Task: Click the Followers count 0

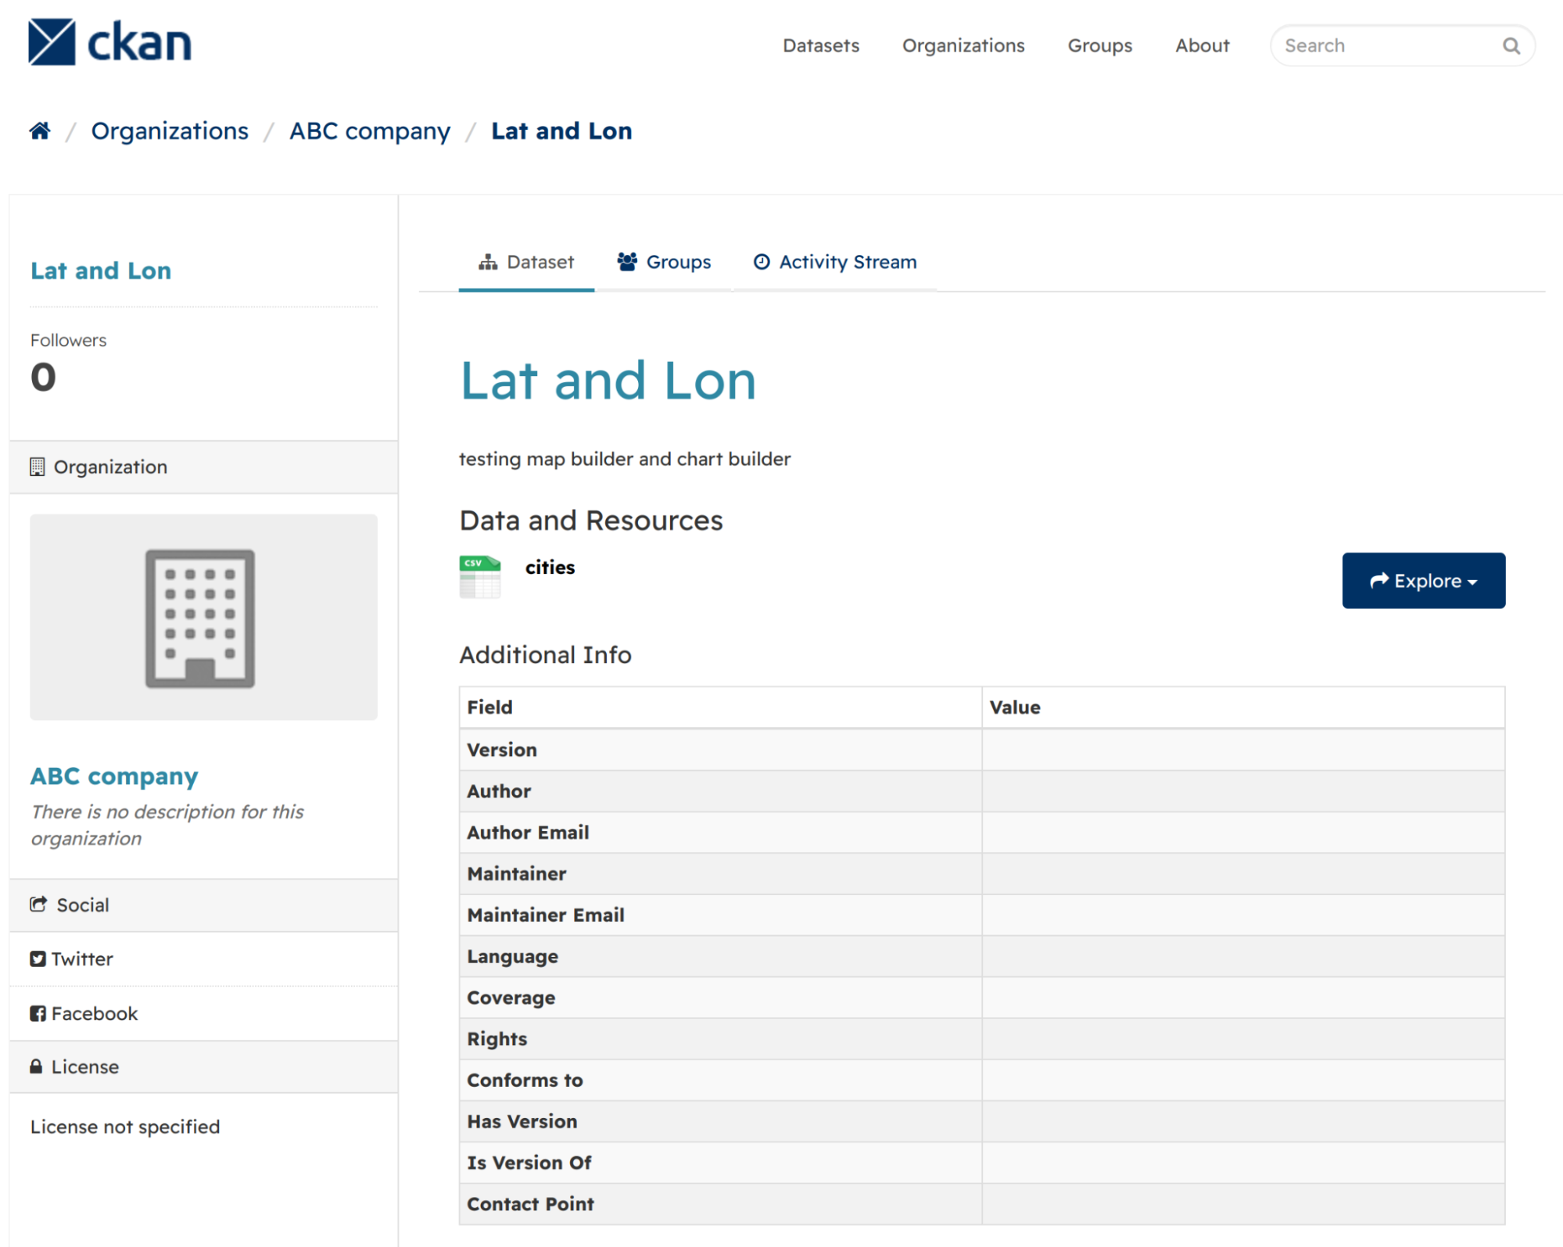Action: 44,377
